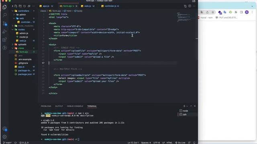Collapse all folders in explorer
This screenshot has width=257, height=144.
click(x=29, y=6)
